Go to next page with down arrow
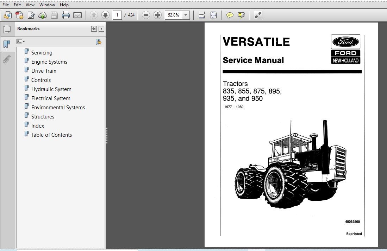Viewport: 387px width, 251px height. coord(105,15)
